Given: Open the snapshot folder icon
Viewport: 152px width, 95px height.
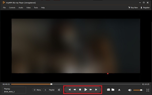Looking at the screenshot, I should [x=113, y=90].
